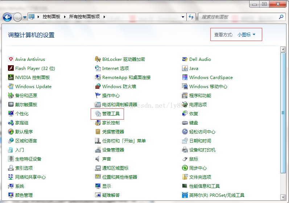Screen dimensions: 289x203
Task: Click the Java icon
Action: [x=185, y=69]
